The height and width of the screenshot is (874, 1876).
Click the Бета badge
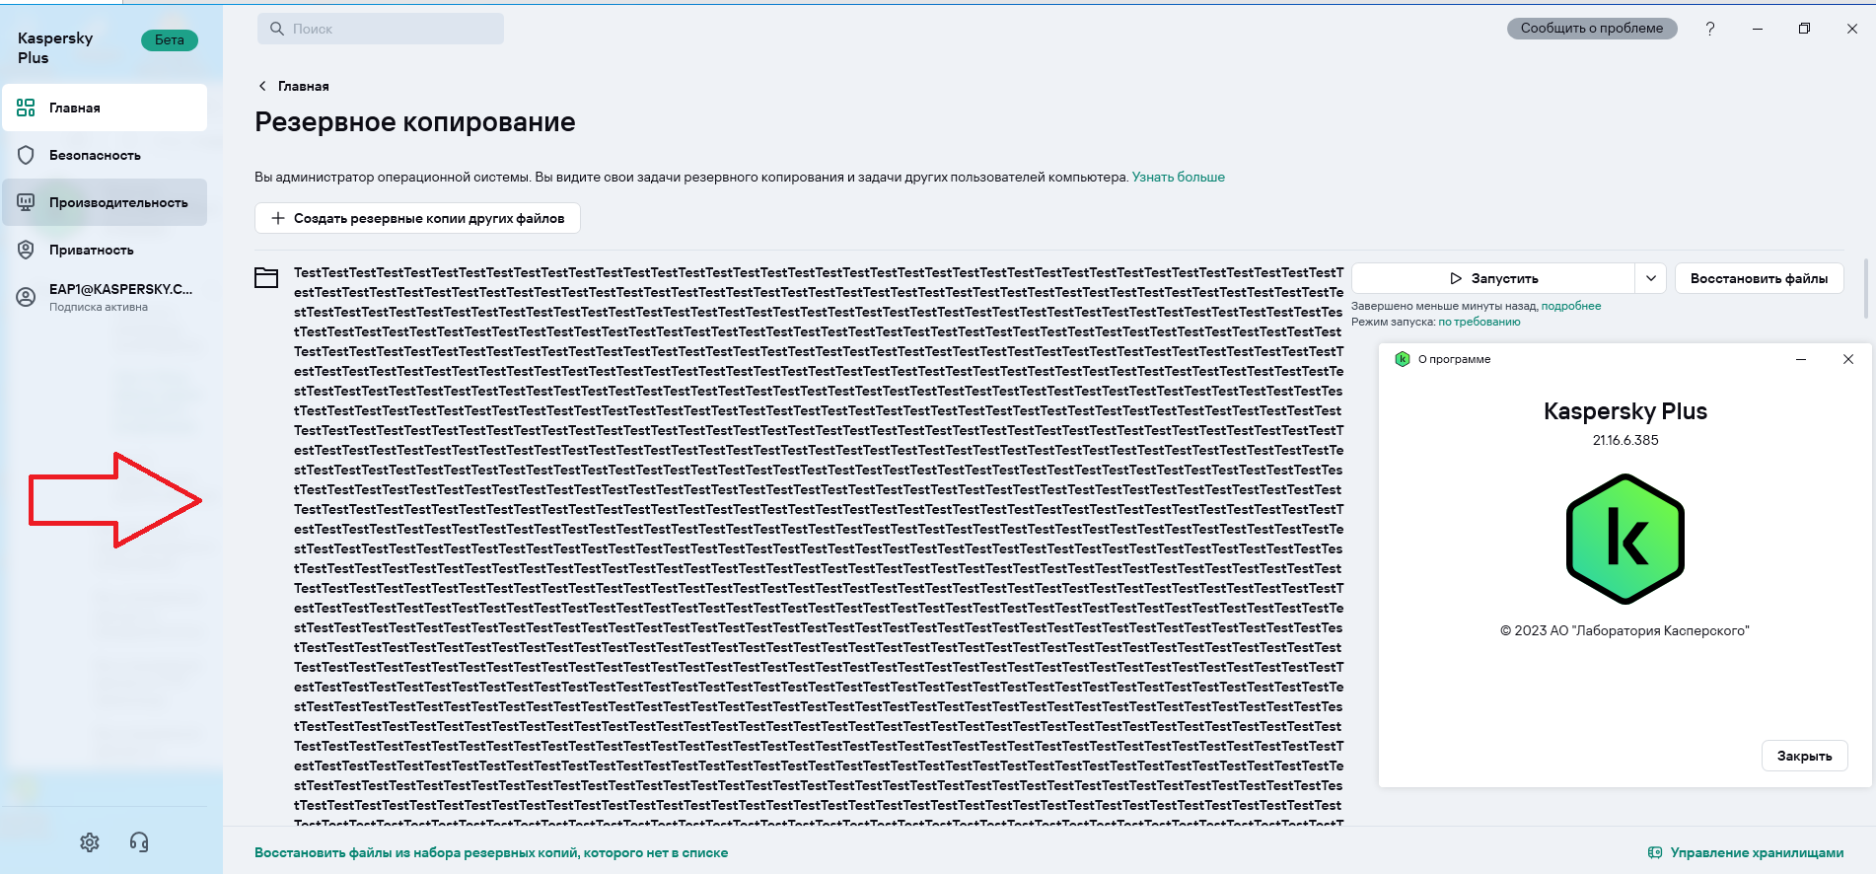170,40
